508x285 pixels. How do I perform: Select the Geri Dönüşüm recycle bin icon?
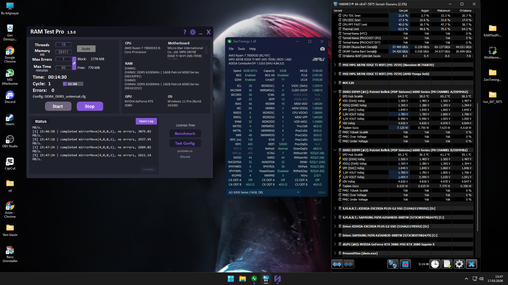pyautogui.click(x=10, y=32)
